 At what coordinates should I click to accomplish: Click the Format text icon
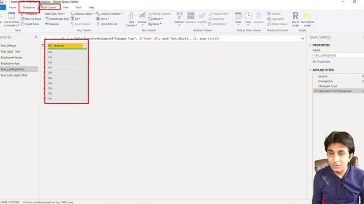142,16
